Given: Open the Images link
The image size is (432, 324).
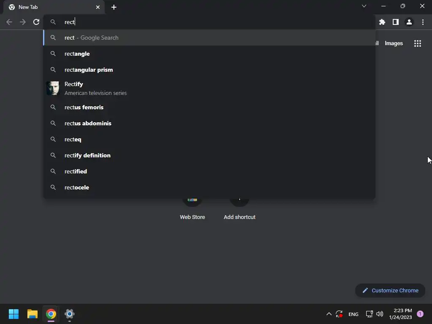Looking at the screenshot, I should [394, 43].
